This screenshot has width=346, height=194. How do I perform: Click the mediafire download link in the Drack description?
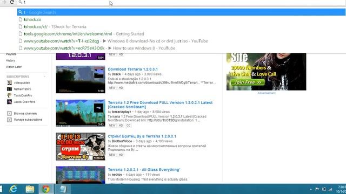154,82
